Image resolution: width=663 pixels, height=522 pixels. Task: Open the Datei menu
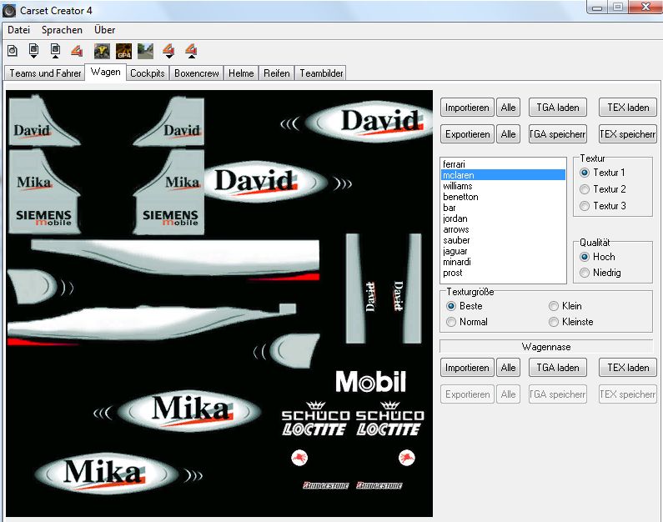pyautogui.click(x=18, y=29)
